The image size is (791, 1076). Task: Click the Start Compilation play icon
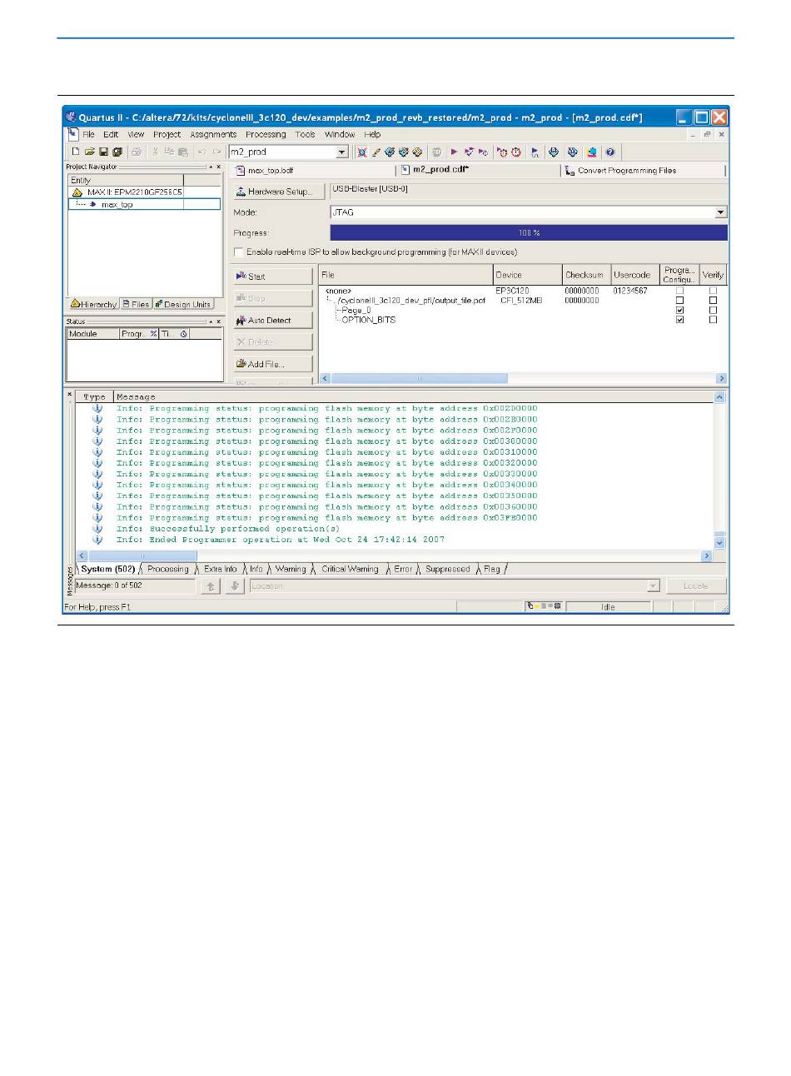point(454,152)
